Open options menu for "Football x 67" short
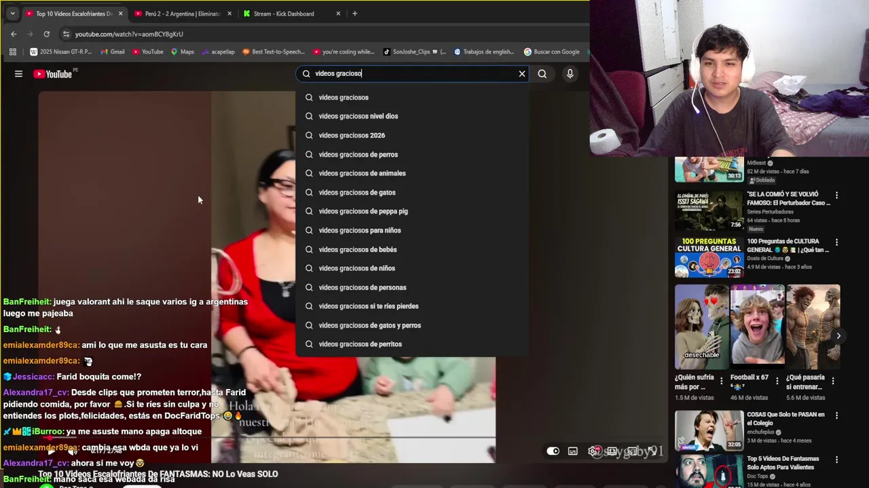The height and width of the screenshot is (488, 869). tap(777, 381)
